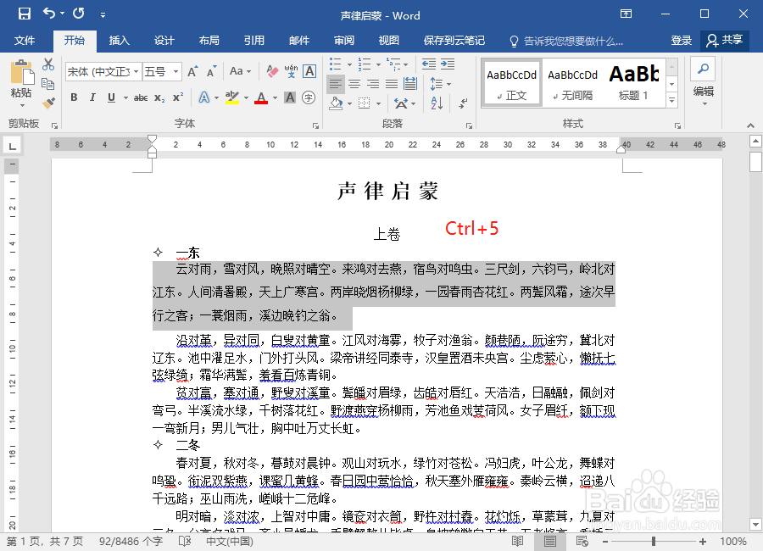The width and height of the screenshot is (763, 551).
Task: Collapse the ribbon with the up chevron
Action: (751, 125)
